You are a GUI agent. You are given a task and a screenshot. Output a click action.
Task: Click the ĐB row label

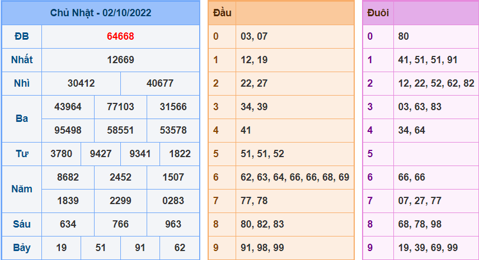tap(22, 36)
